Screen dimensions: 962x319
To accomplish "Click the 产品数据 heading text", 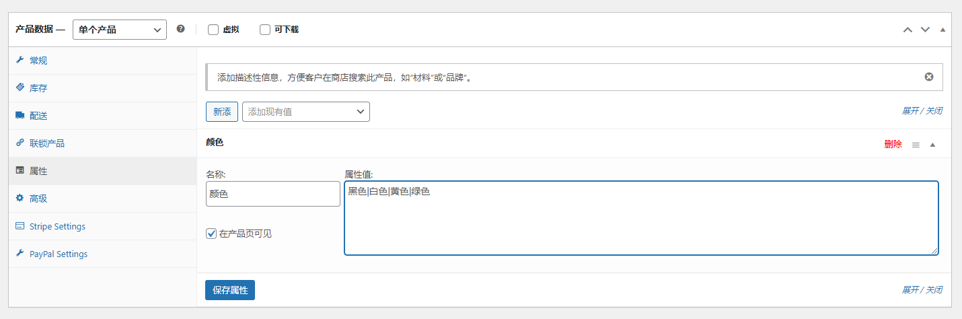I will pyautogui.click(x=35, y=30).
